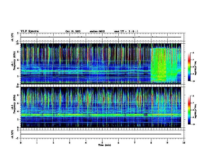207x160 pixels.
Task: Click time axis tick label '6'
Action: point(119,143)
